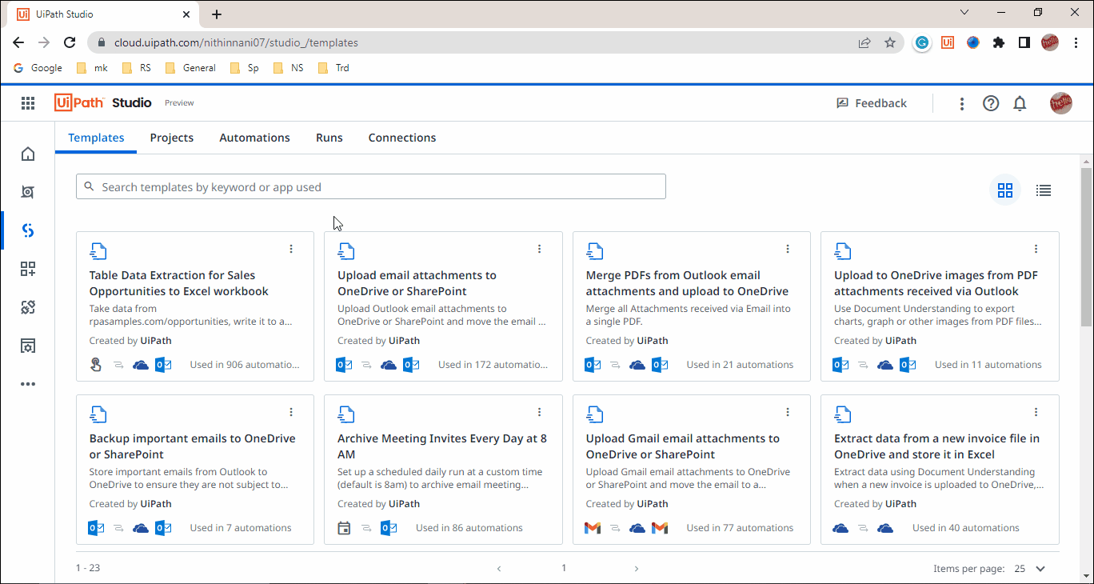Screen dimensions: 1094x584
Task: Open options for Upload to OneDrive images card
Action: point(1036,249)
